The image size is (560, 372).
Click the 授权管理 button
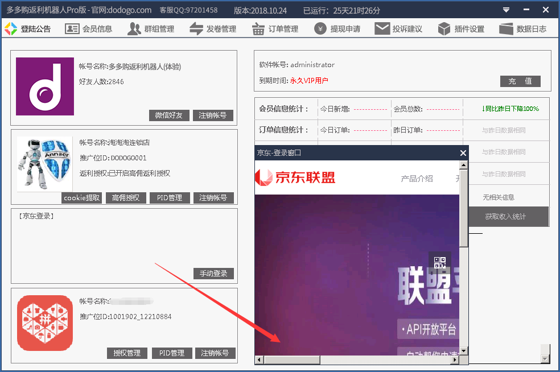(x=127, y=353)
